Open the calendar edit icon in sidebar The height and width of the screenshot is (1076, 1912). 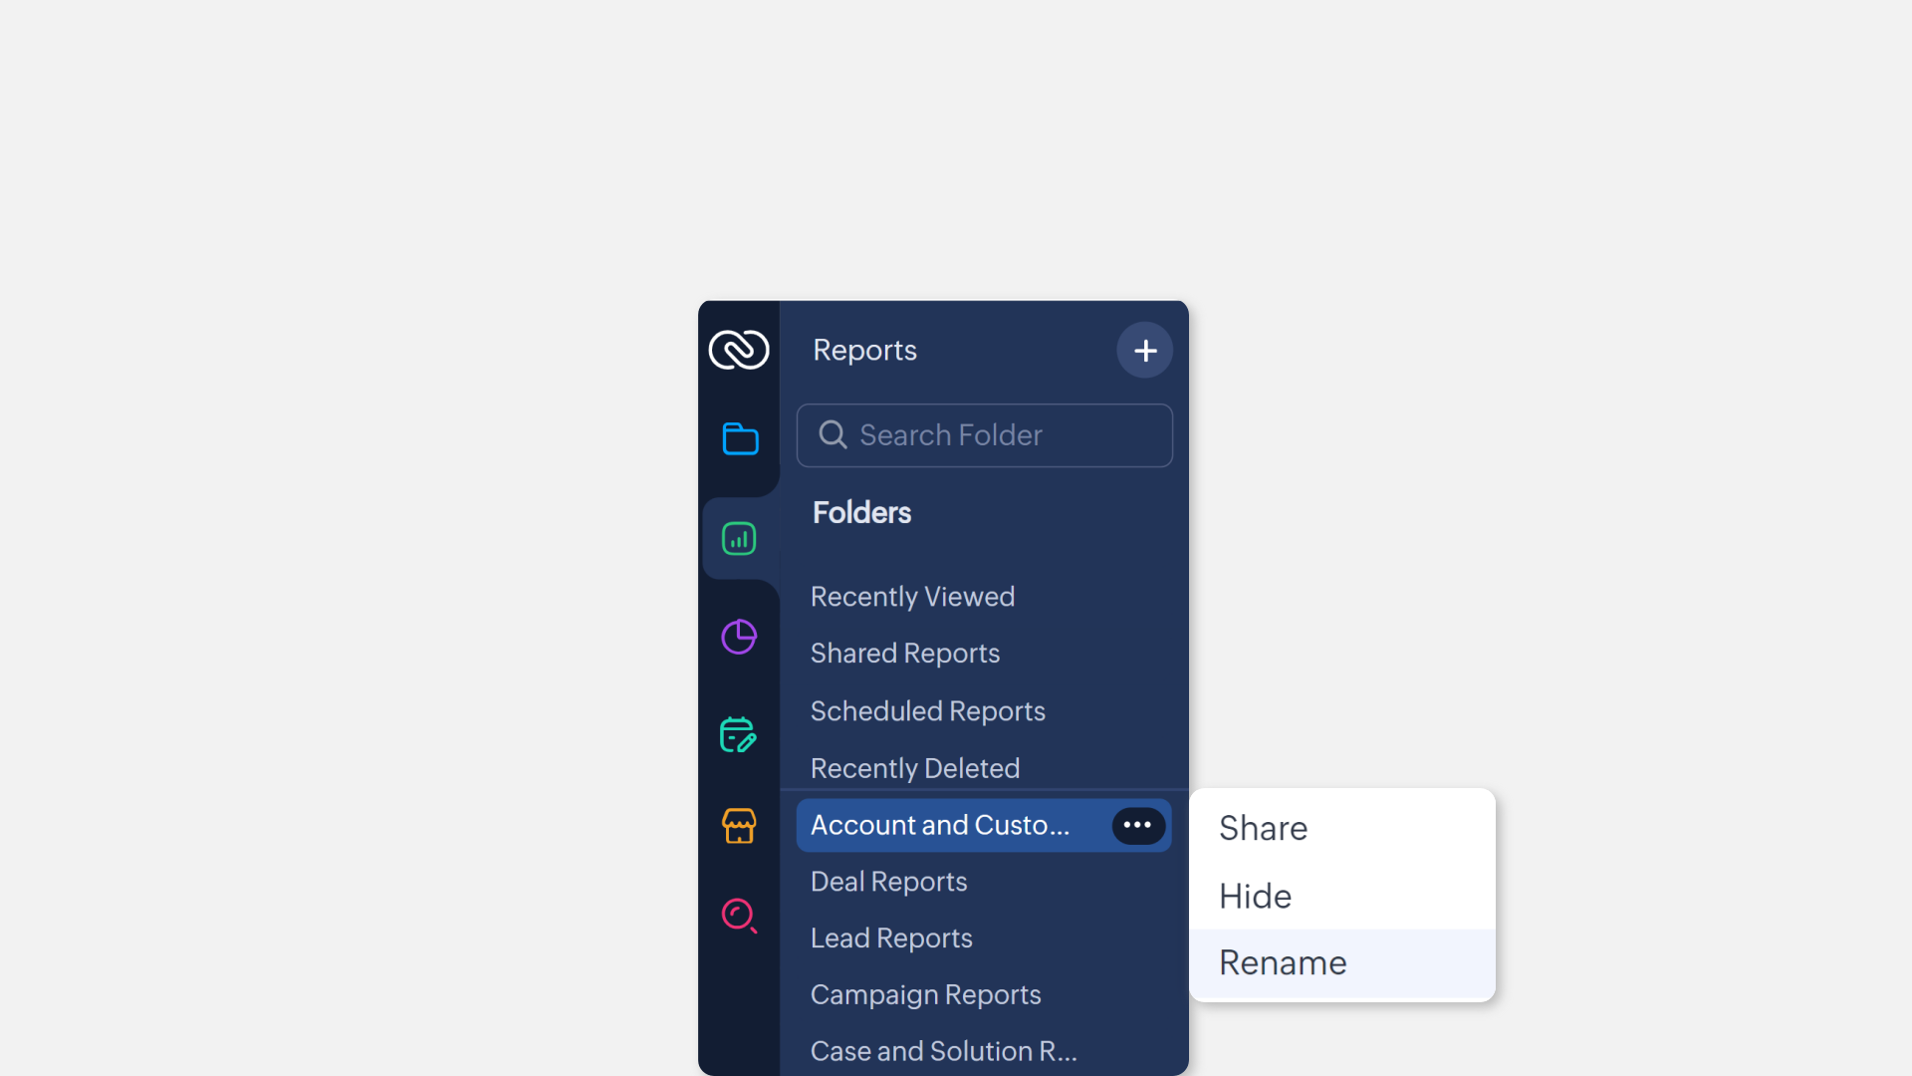pos(738,734)
